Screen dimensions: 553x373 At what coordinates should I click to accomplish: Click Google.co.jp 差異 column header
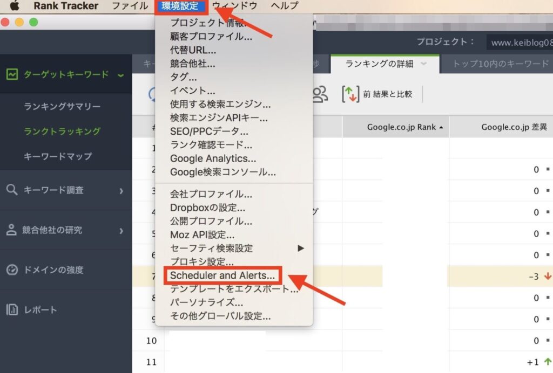pos(514,127)
